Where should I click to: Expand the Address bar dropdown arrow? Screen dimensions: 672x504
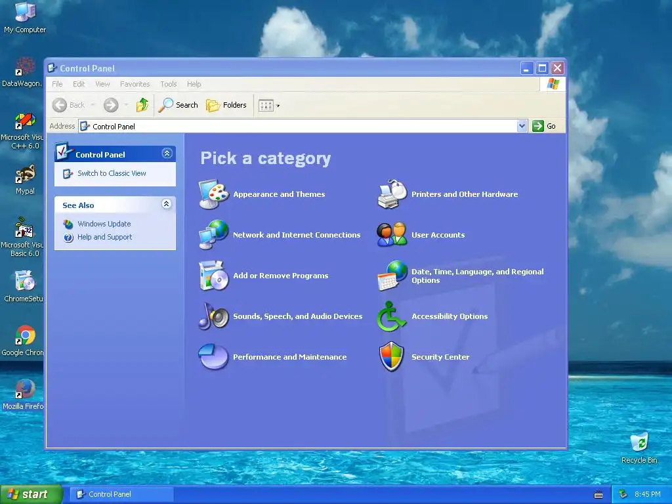[x=522, y=126]
